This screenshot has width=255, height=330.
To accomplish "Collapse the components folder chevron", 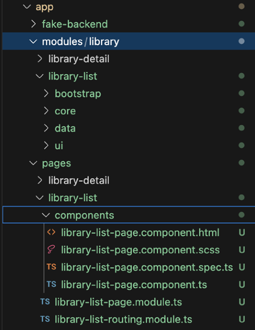I will point(46,215).
